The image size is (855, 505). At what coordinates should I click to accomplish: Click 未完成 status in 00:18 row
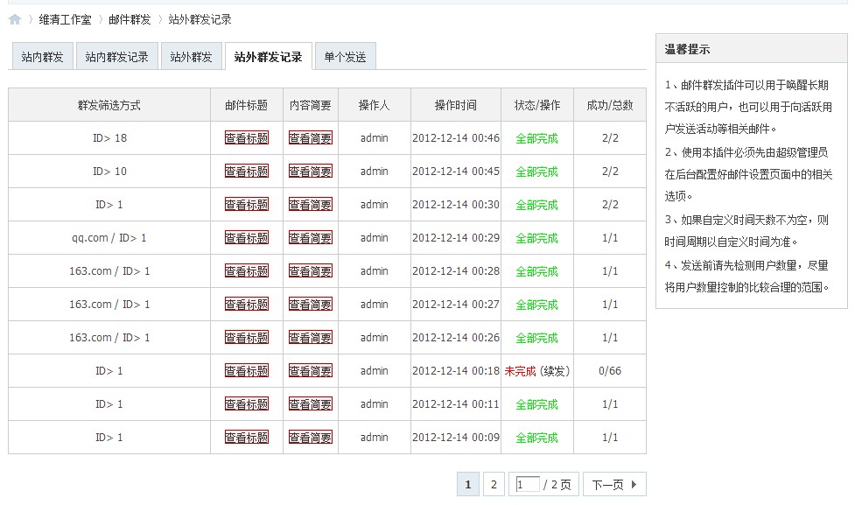click(x=520, y=371)
